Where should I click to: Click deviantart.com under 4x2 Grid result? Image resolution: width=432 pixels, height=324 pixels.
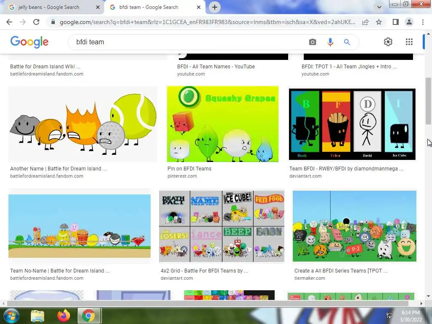click(177, 278)
